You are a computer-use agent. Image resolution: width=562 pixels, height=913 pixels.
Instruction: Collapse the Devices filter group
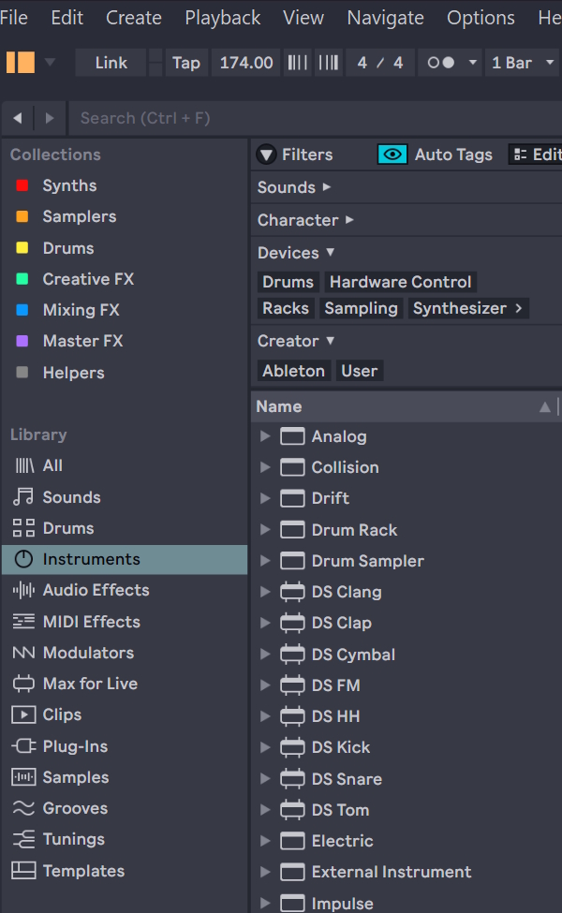point(296,253)
